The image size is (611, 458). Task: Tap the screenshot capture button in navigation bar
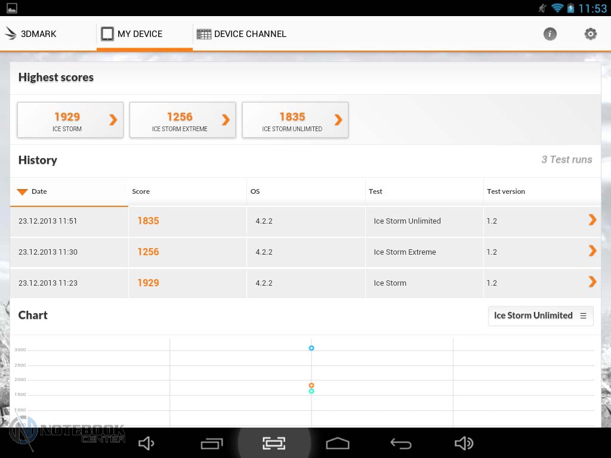pos(274,443)
